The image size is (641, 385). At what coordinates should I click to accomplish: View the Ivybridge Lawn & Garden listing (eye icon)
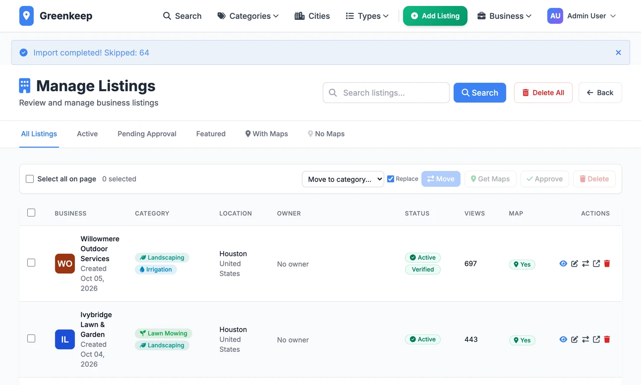pos(563,339)
